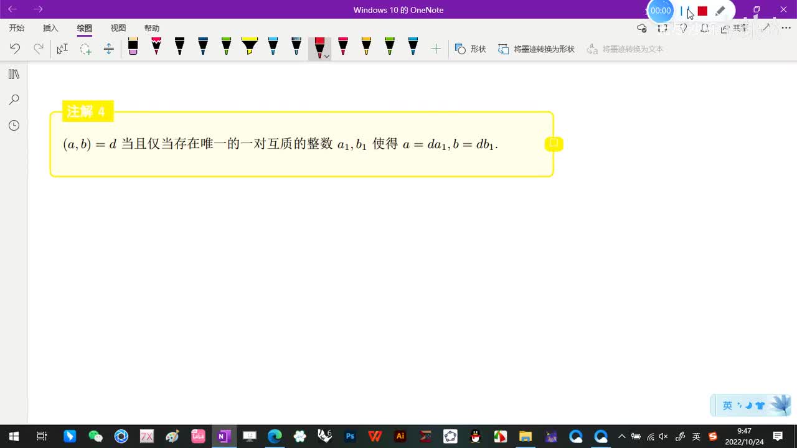Select the orange pen
Viewport: 797px width, 448px height.
coord(366,47)
